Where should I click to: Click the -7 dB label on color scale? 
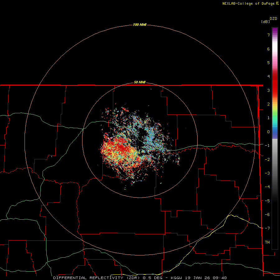267,228
